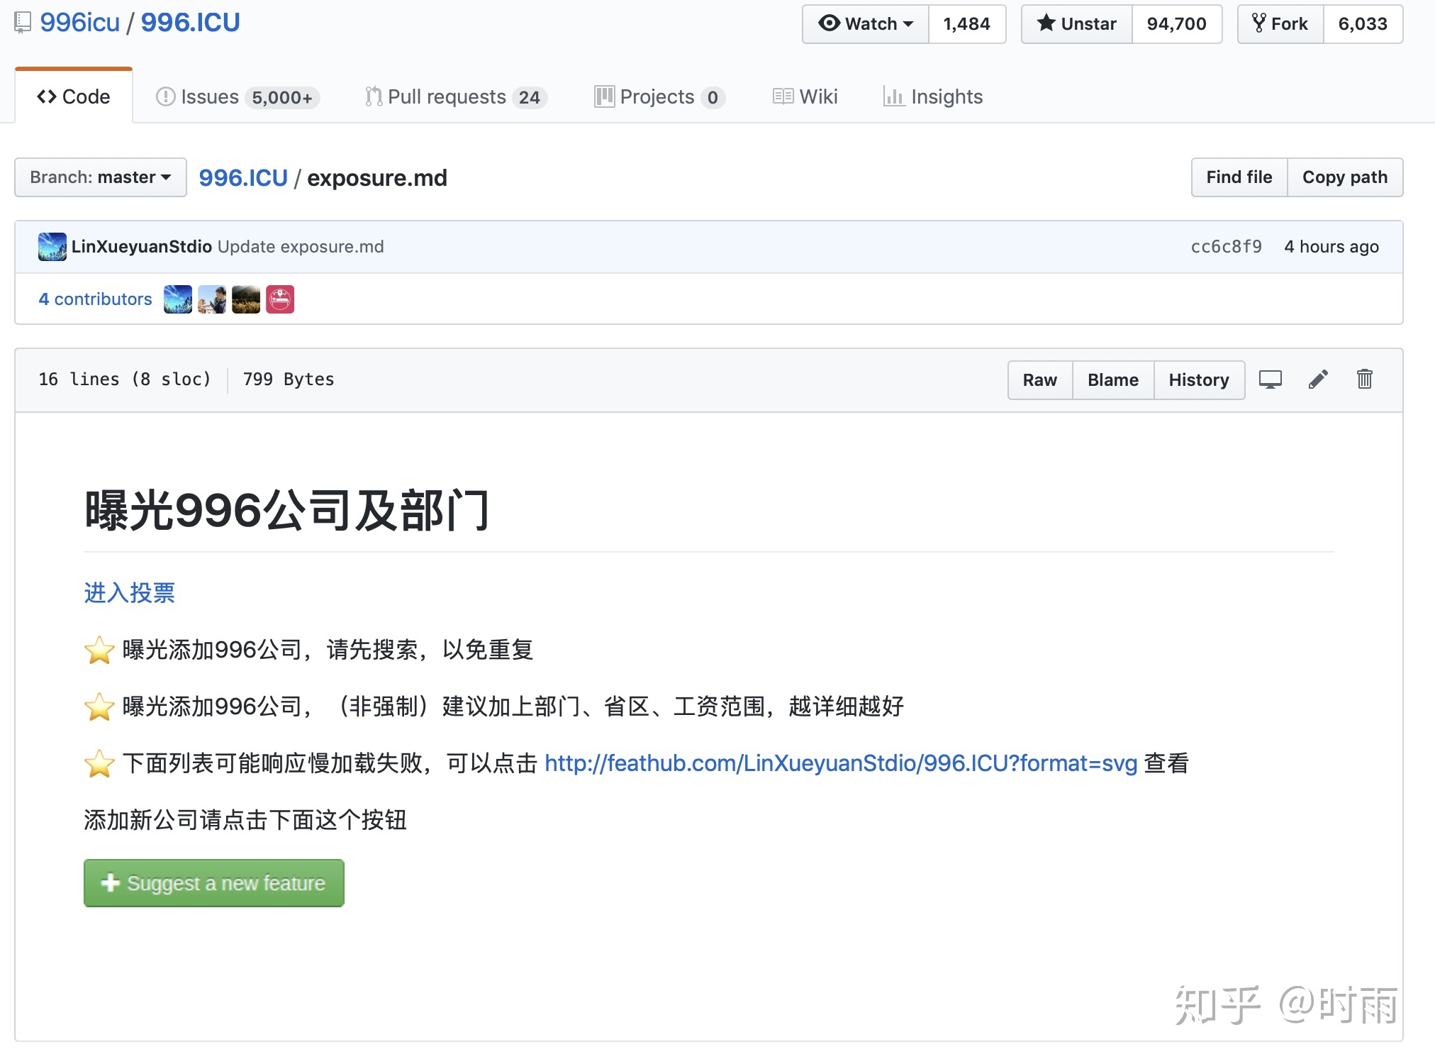Image resolution: width=1435 pixels, height=1064 pixels.
Task: View the 6,033 forks count
Action: click(1363, 24)
